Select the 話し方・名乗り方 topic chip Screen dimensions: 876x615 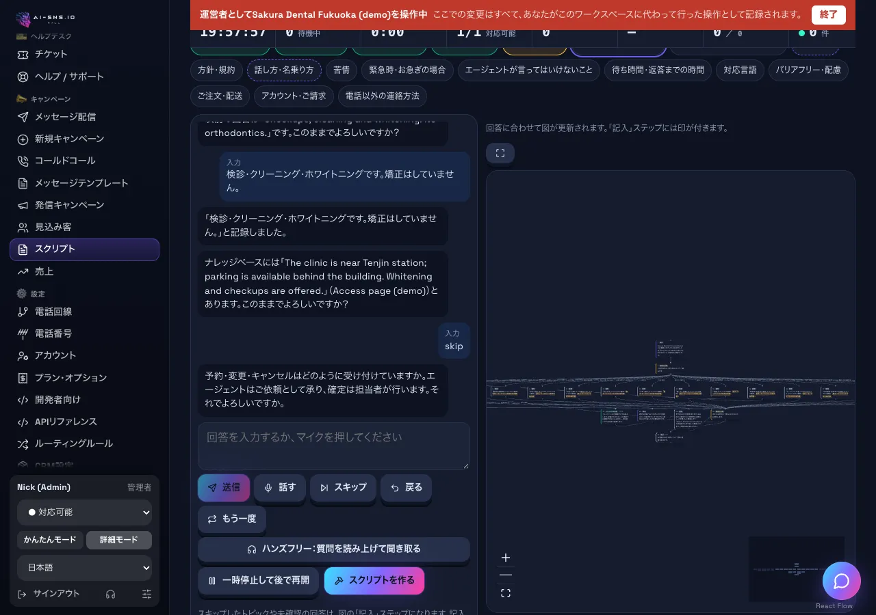[x=284, y=70]
